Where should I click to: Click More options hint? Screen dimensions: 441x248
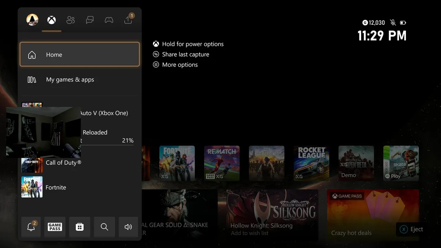(175, 65)
